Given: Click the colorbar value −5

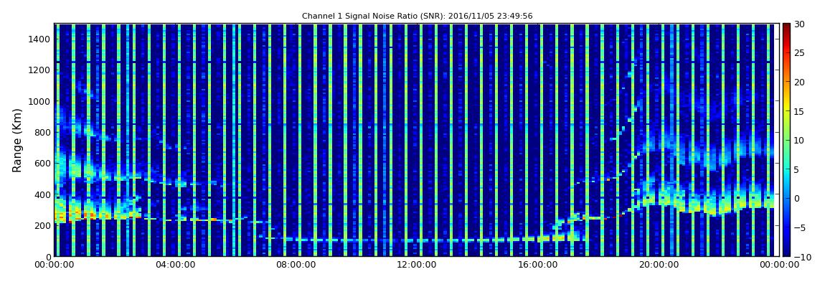Looking at the screenshot, I should pos(799,228).
